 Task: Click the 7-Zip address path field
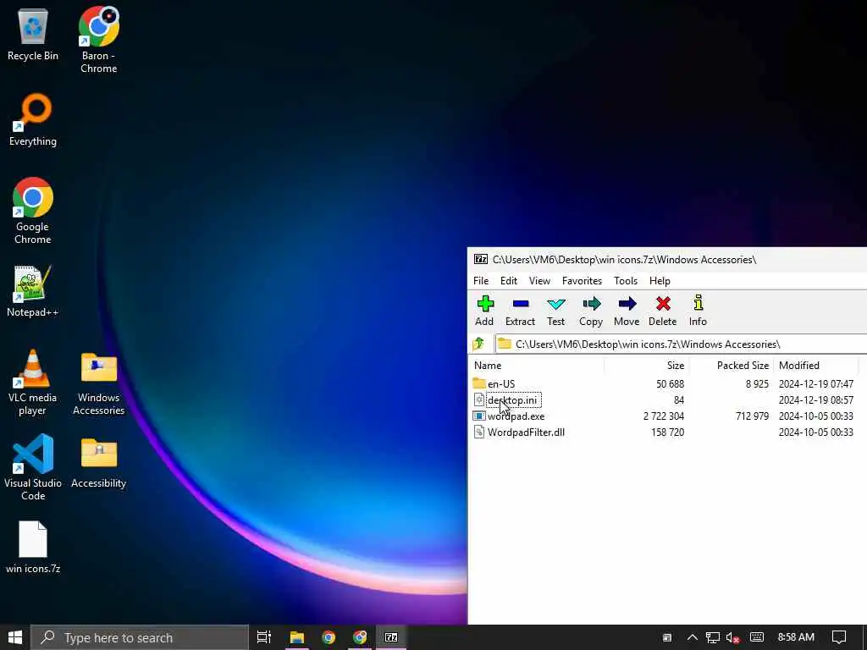682,344
